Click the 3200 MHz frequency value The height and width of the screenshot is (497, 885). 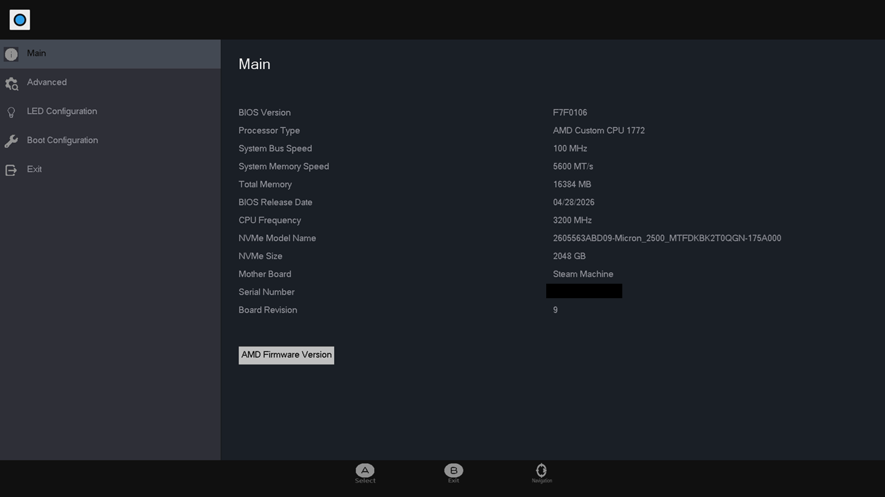[x=572, y=220]
